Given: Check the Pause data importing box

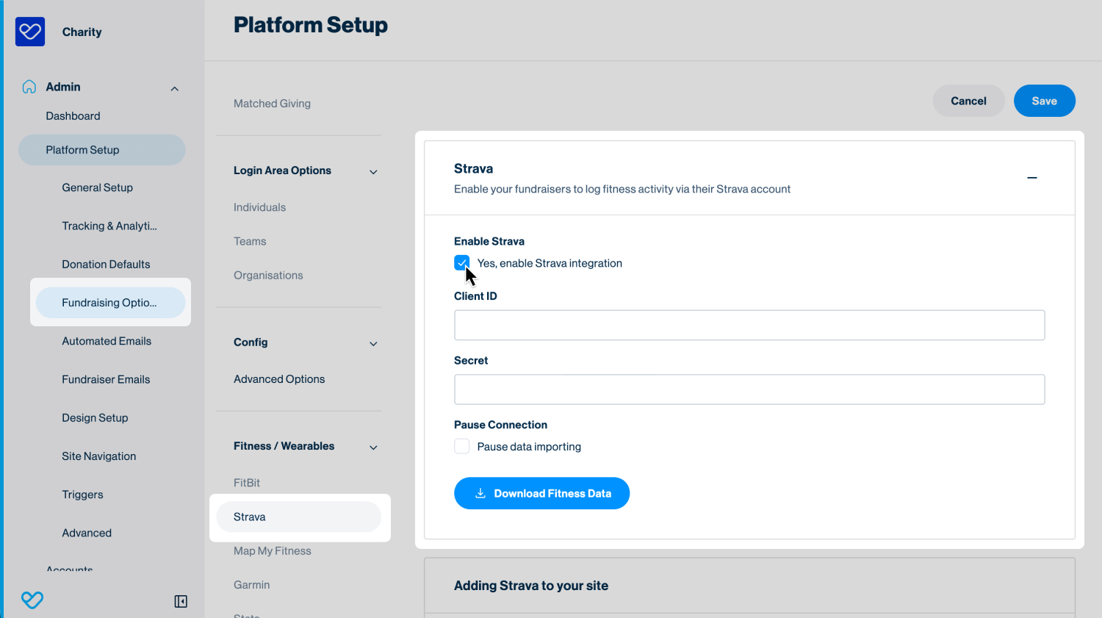Looking at the screenshot, I should pyautogui.click(x=462, y=446).
